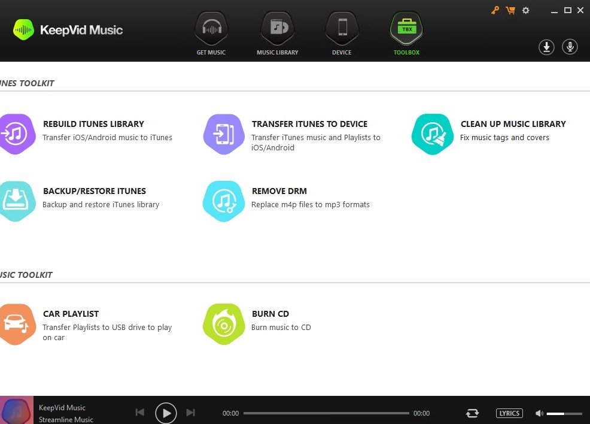Click the album art thumbnail
Viewport: 590px width, 424px height.
click(17, 410)
